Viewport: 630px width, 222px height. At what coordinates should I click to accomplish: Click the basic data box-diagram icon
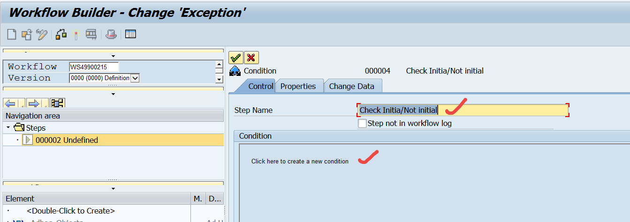point(61,34)
